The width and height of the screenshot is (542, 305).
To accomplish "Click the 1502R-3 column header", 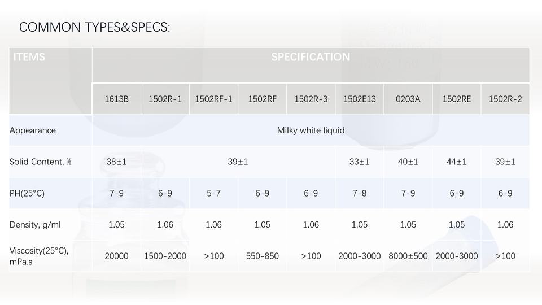I will [311, 99].
